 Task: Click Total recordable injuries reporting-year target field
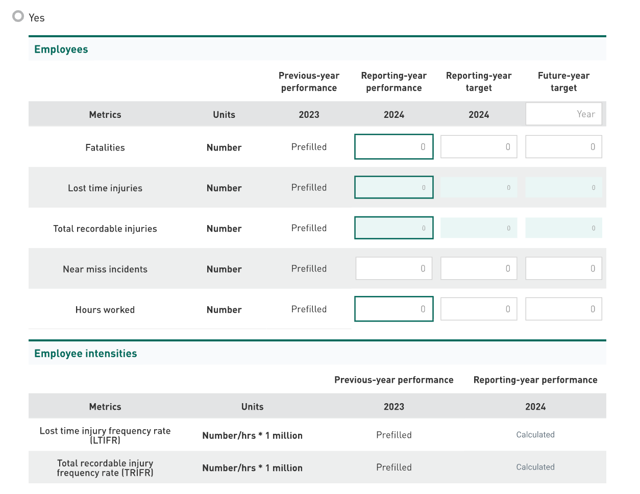(x=478, y=228)
